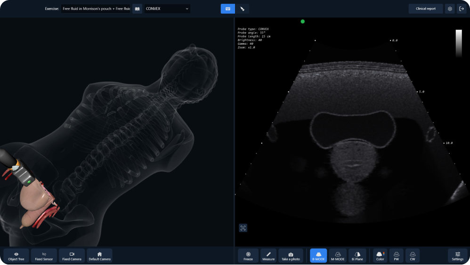This screenshot has height=265, width=470.
Task: Open the CONVEX probe type dropdown
Action: click(167, 8)
